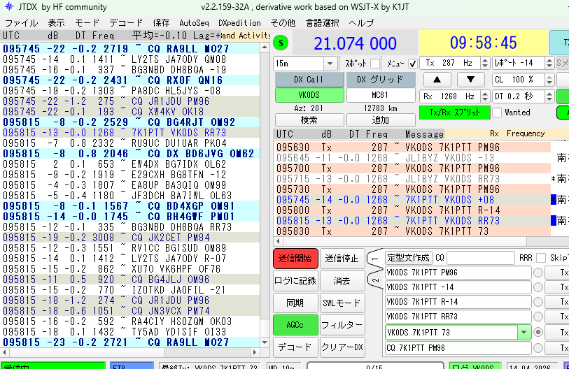Click the red 送信開始 button
This screenshot has height=369, width=569.
pos(295,259)
